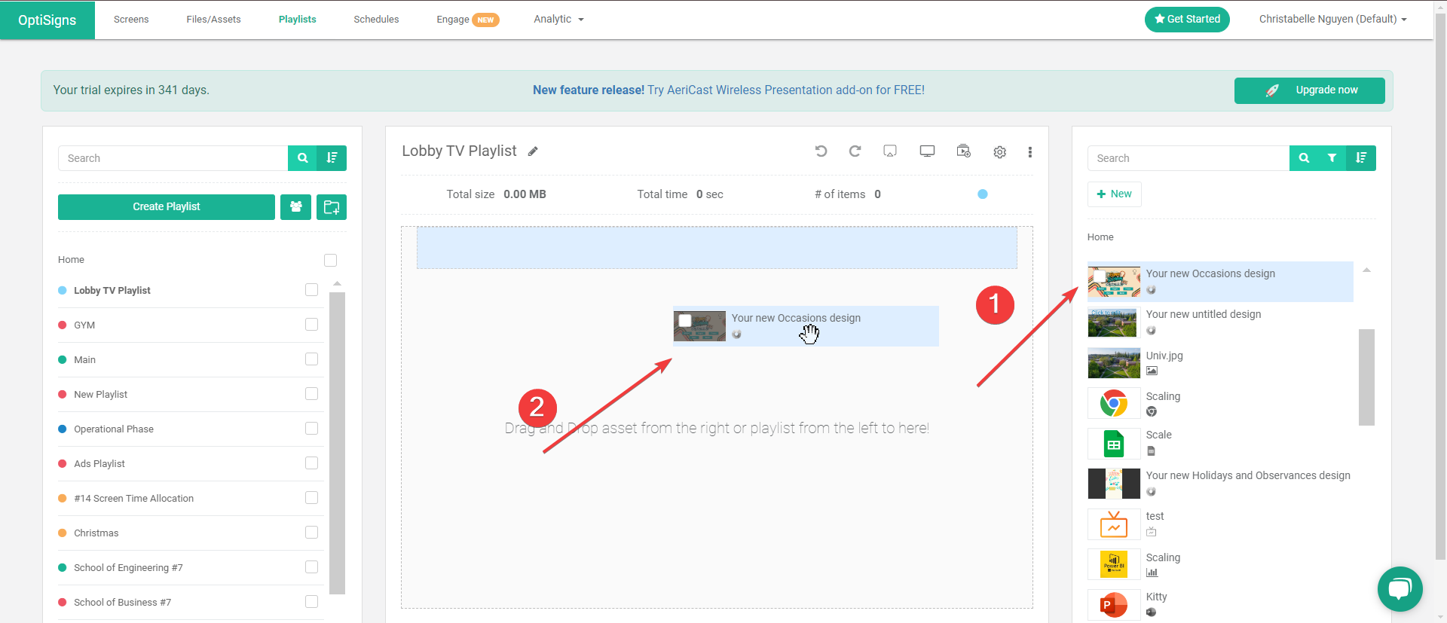Open the Playlists tab
This screenshot has width=1447, height=623.
coord(298,20)
